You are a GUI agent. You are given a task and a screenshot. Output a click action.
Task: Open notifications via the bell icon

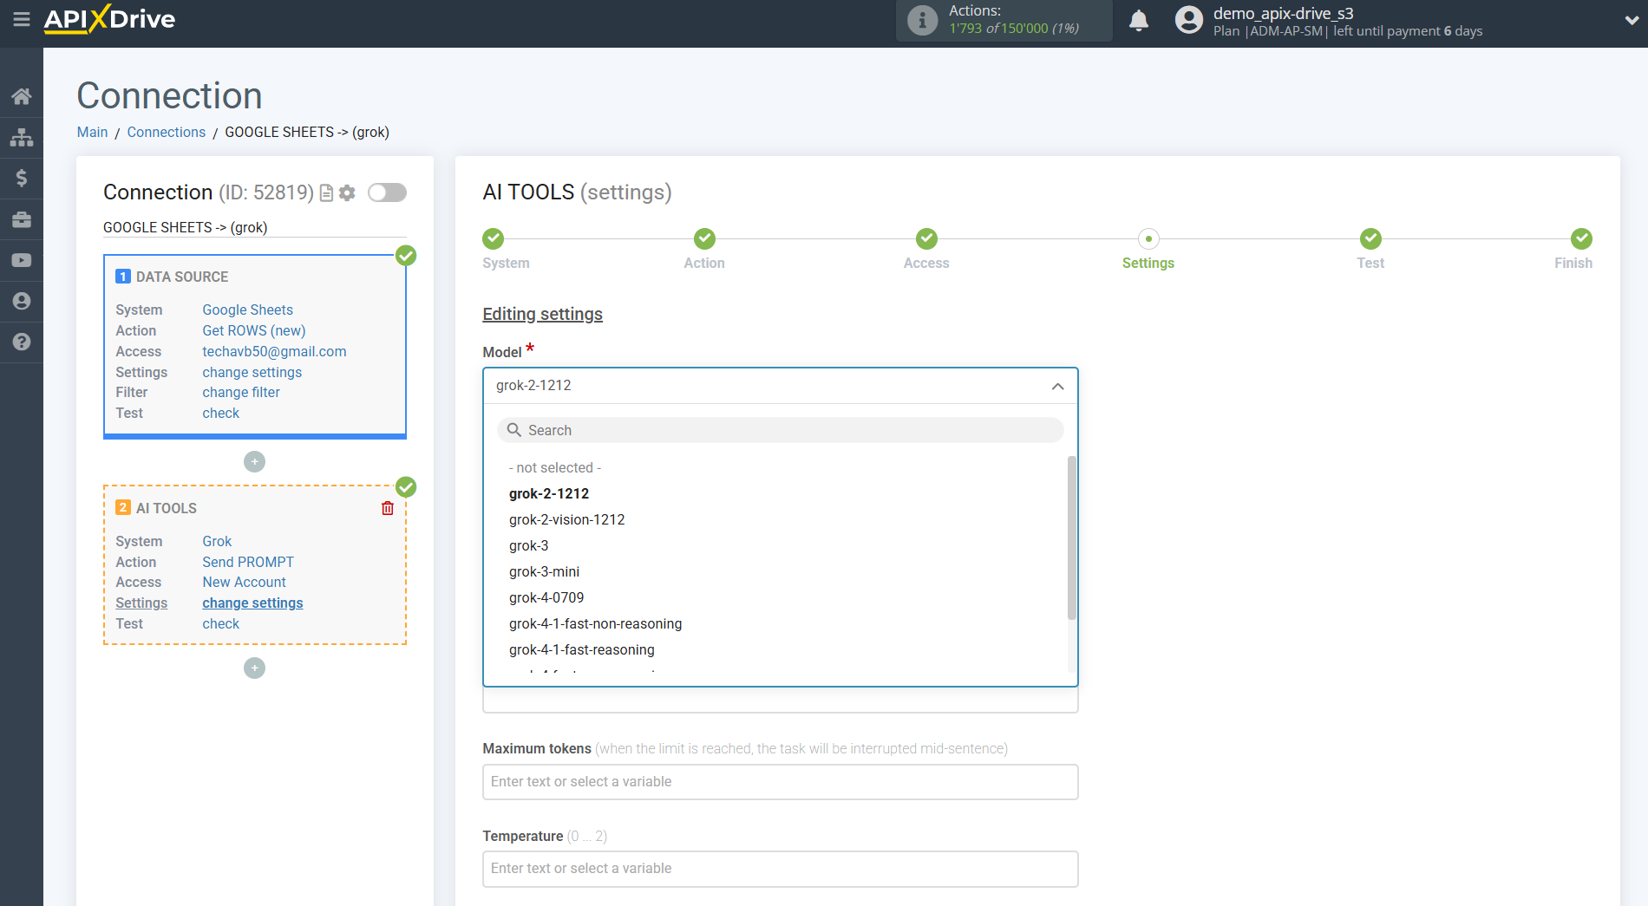click(x=1139, y=18)
